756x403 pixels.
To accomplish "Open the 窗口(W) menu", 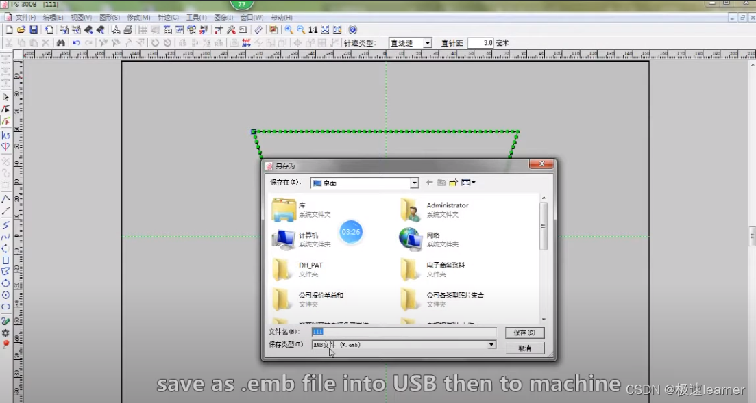I will (x=252, y=17).
